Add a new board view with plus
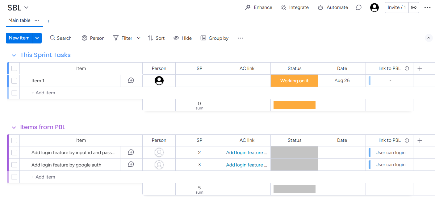 pos(48,21)
